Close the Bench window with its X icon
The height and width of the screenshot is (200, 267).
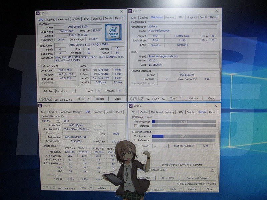tap(216, 106)
